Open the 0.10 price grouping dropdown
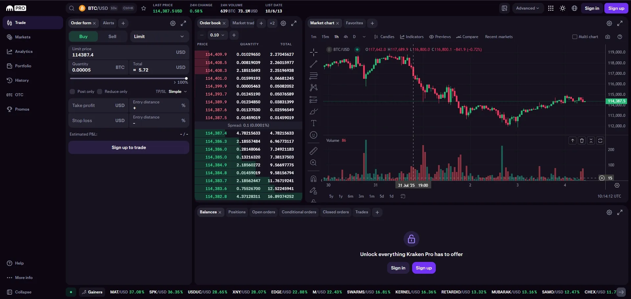Viewport: 631px width, 299px height. tap(217, 35)
